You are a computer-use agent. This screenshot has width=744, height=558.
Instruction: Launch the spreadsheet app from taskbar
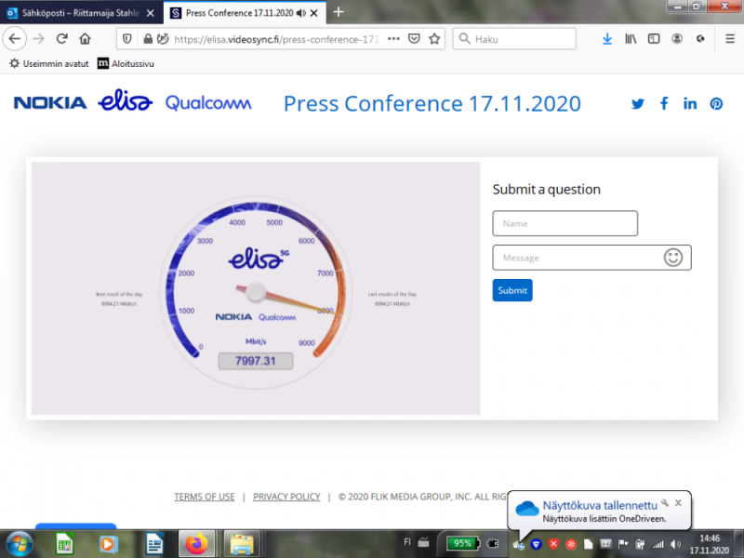(x=64, y=544)
